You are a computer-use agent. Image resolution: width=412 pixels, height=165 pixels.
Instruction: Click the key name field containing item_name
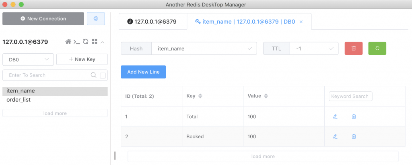[204, 48]
